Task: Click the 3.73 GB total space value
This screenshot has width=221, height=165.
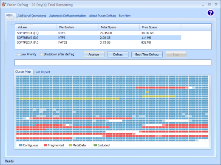Action: pyautogui.click(x=105, y=42)
